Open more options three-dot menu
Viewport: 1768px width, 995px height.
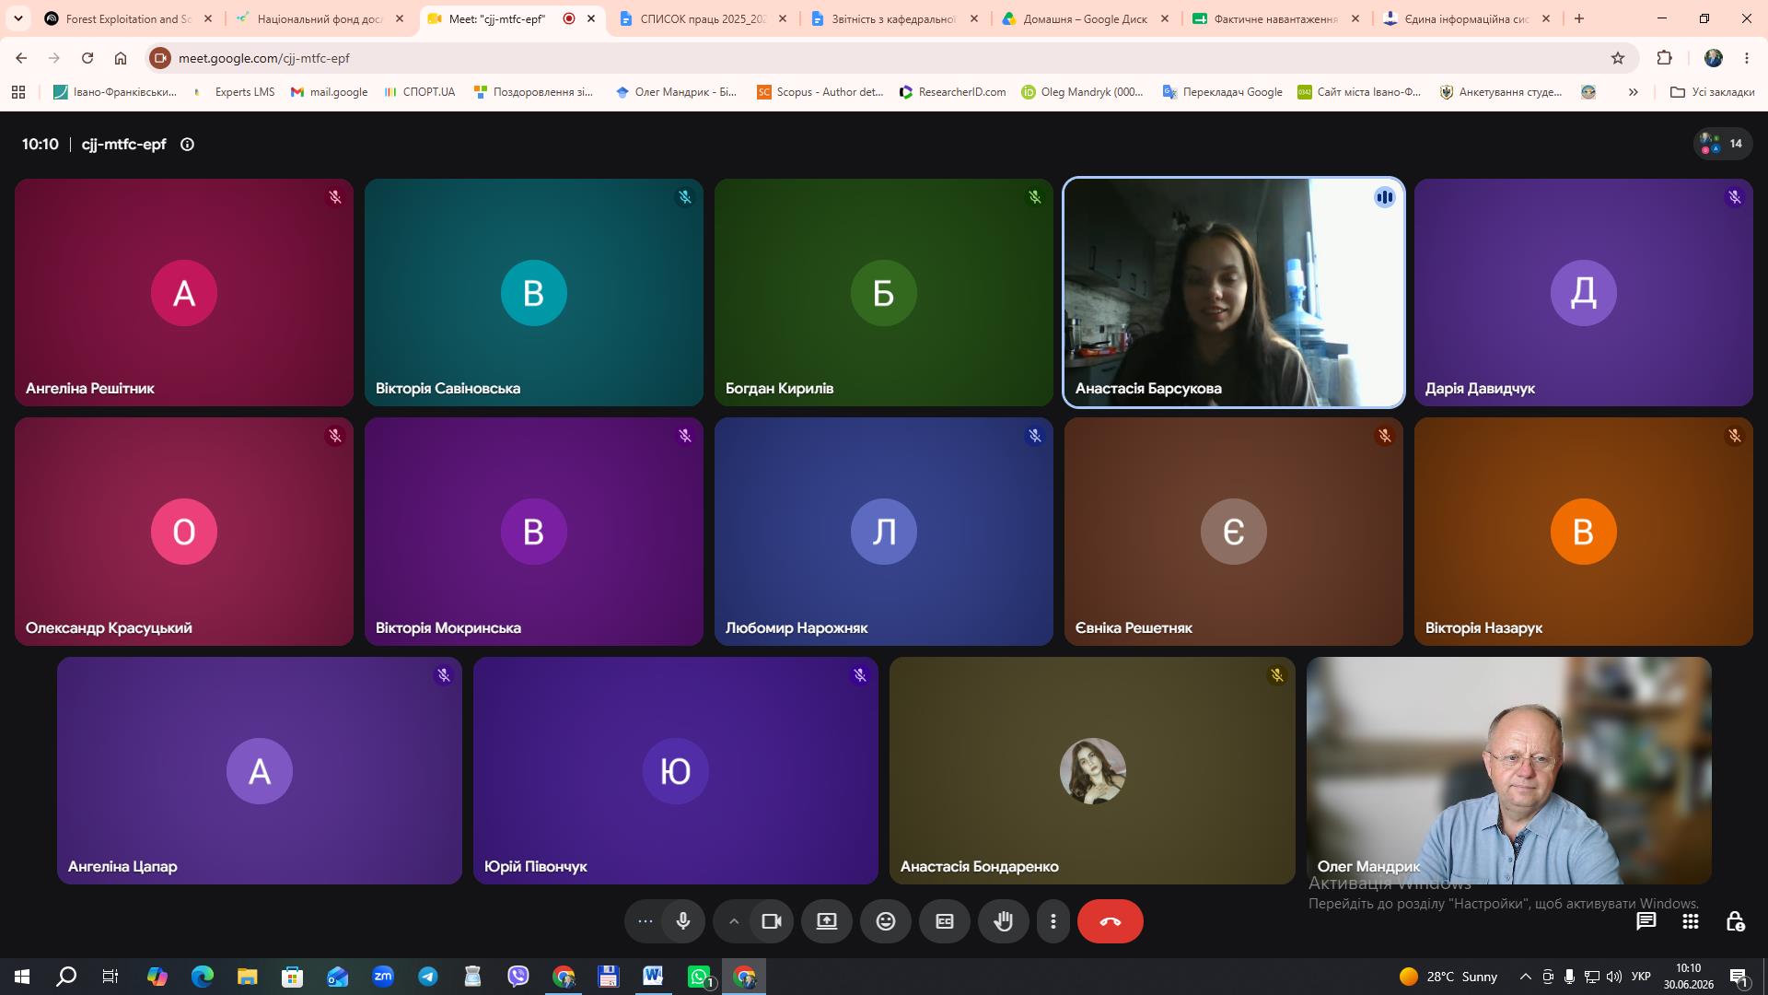pos(1053,921)
